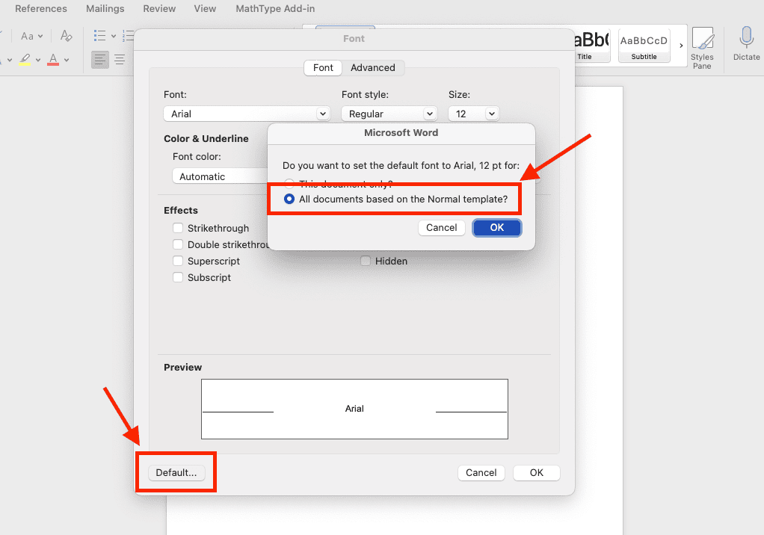Select the Subtitle style thumbnail
The width and height of the screenshot is (764, 535).
[644, 45]
